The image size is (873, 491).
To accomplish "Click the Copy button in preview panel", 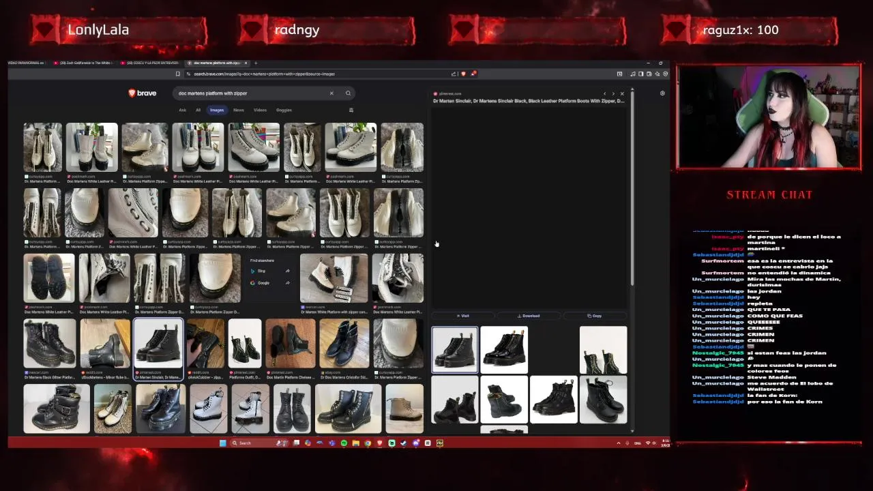I will (x=595, y=316).
